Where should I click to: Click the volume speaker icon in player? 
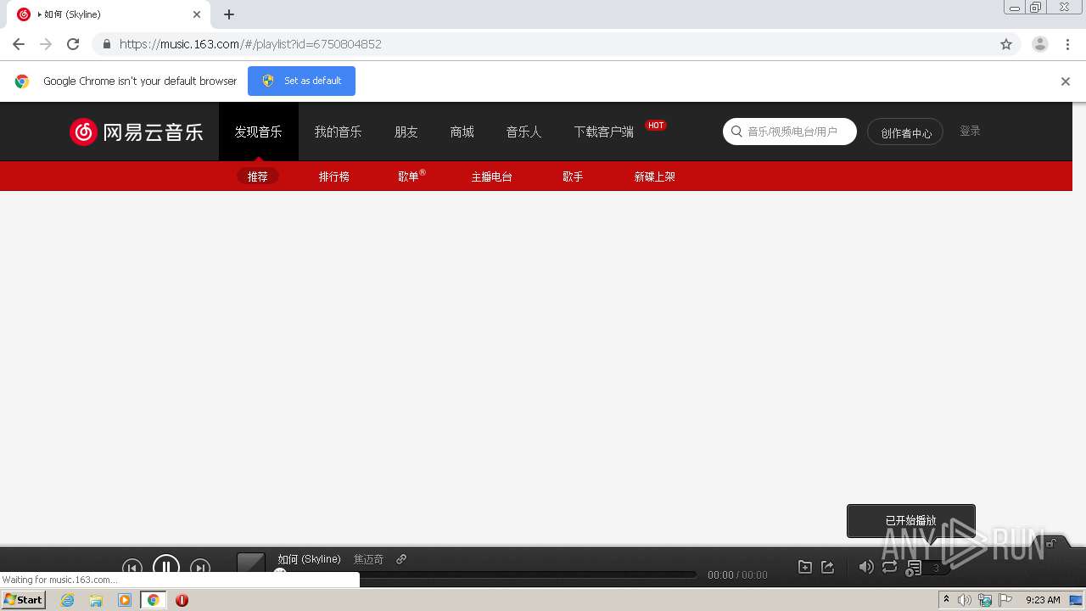point(865,567)
